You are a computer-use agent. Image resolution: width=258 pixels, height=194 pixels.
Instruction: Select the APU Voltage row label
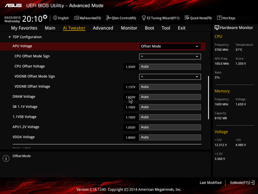click(22, 46)
